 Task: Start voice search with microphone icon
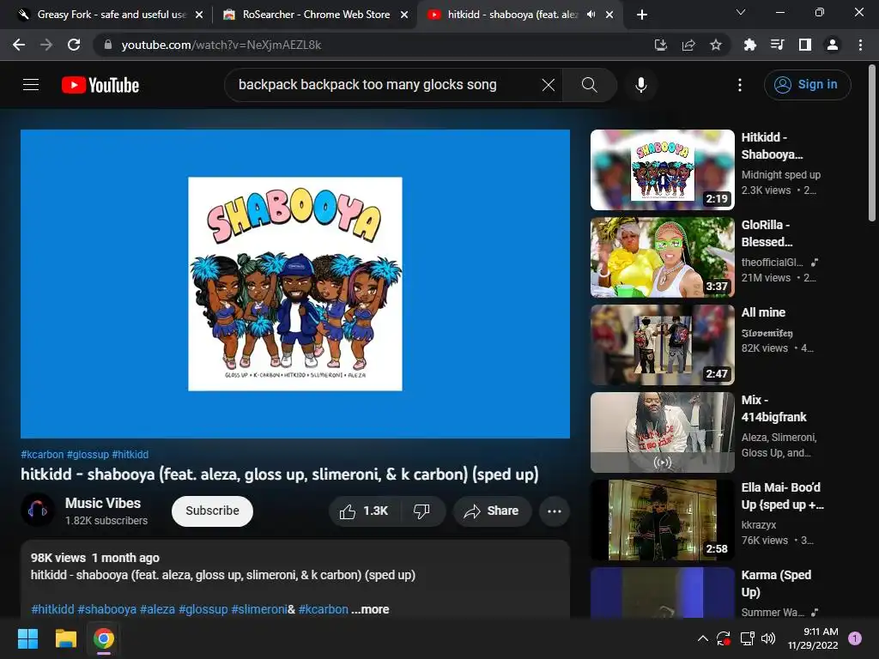(x=640, y=85)
